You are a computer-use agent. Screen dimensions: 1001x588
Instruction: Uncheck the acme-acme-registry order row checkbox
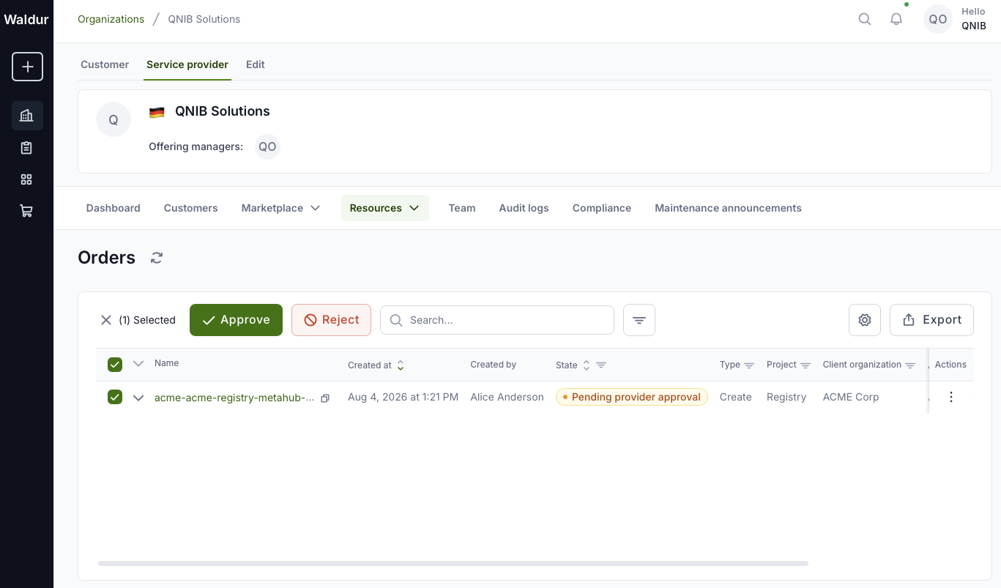[x=115, y=397]
